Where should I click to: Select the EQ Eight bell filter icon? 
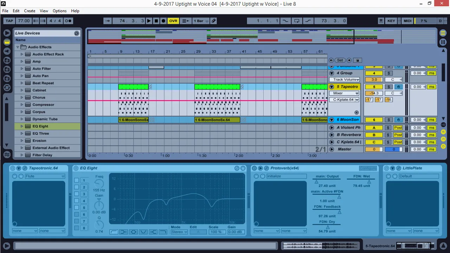[133, 232]
